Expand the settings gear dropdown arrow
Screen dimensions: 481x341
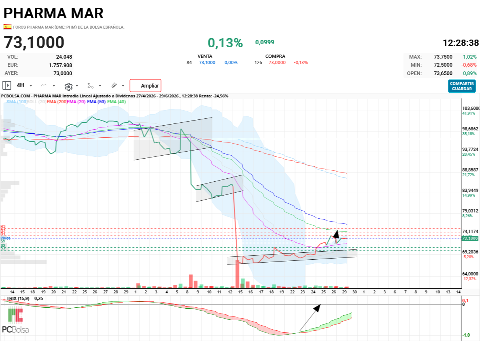(x=77, y=86)
